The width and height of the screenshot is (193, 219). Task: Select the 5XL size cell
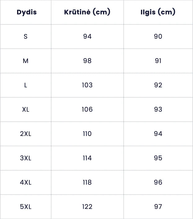26,207
